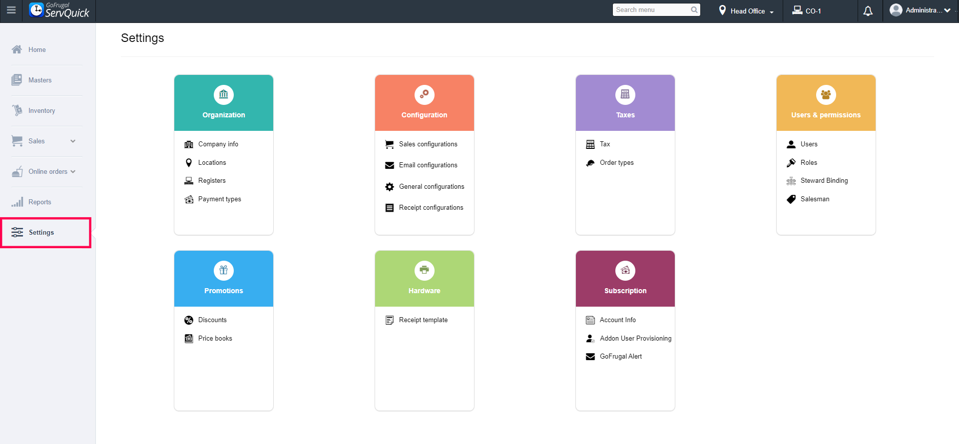This screenshot has height=444, width=959.
Task: Open the Price books link
Action: tap(215, 338)
